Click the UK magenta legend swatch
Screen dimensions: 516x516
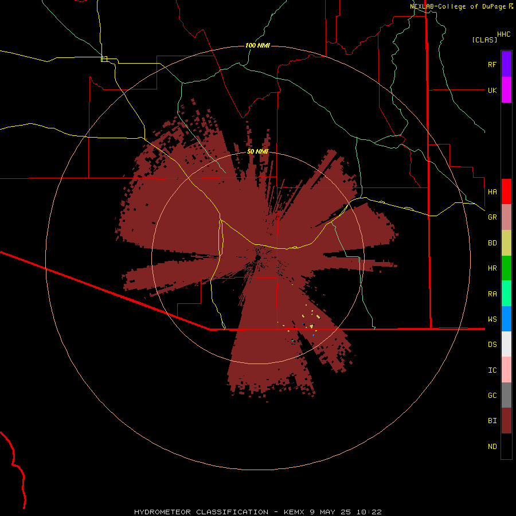(506, 90)
